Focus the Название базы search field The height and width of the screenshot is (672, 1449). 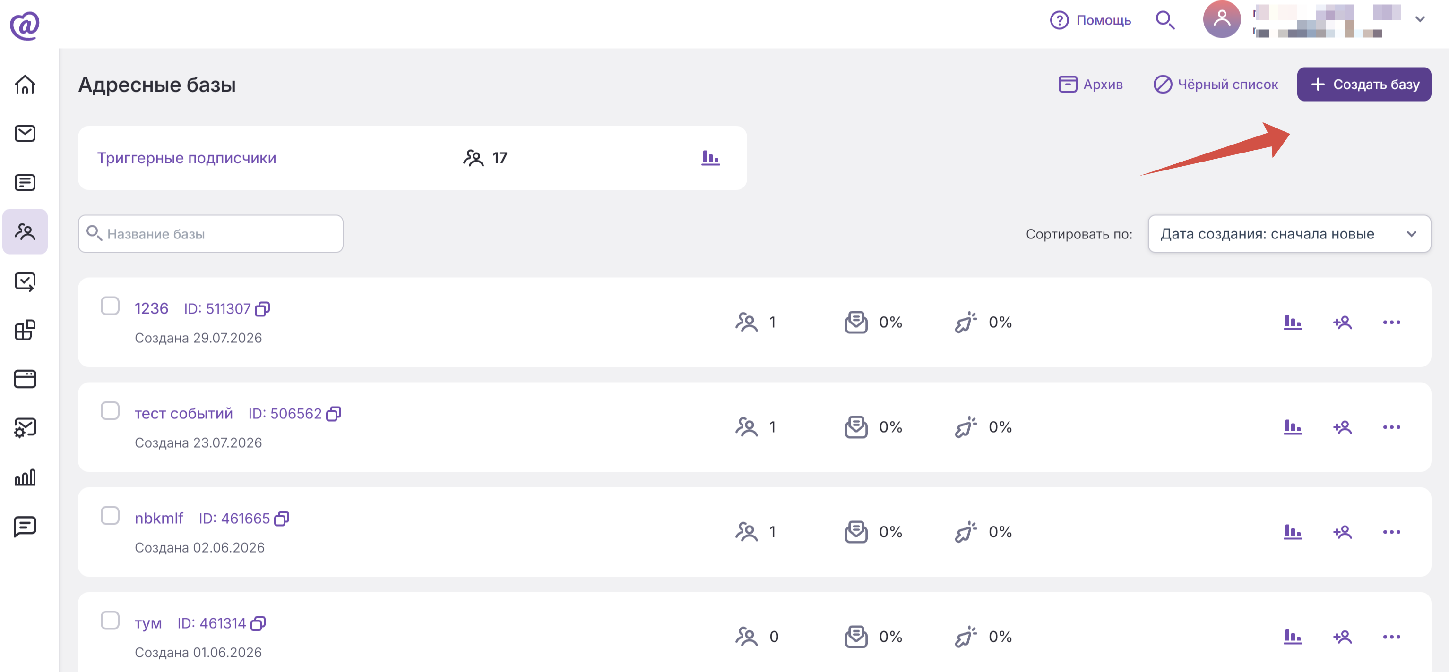coord(210,234)
